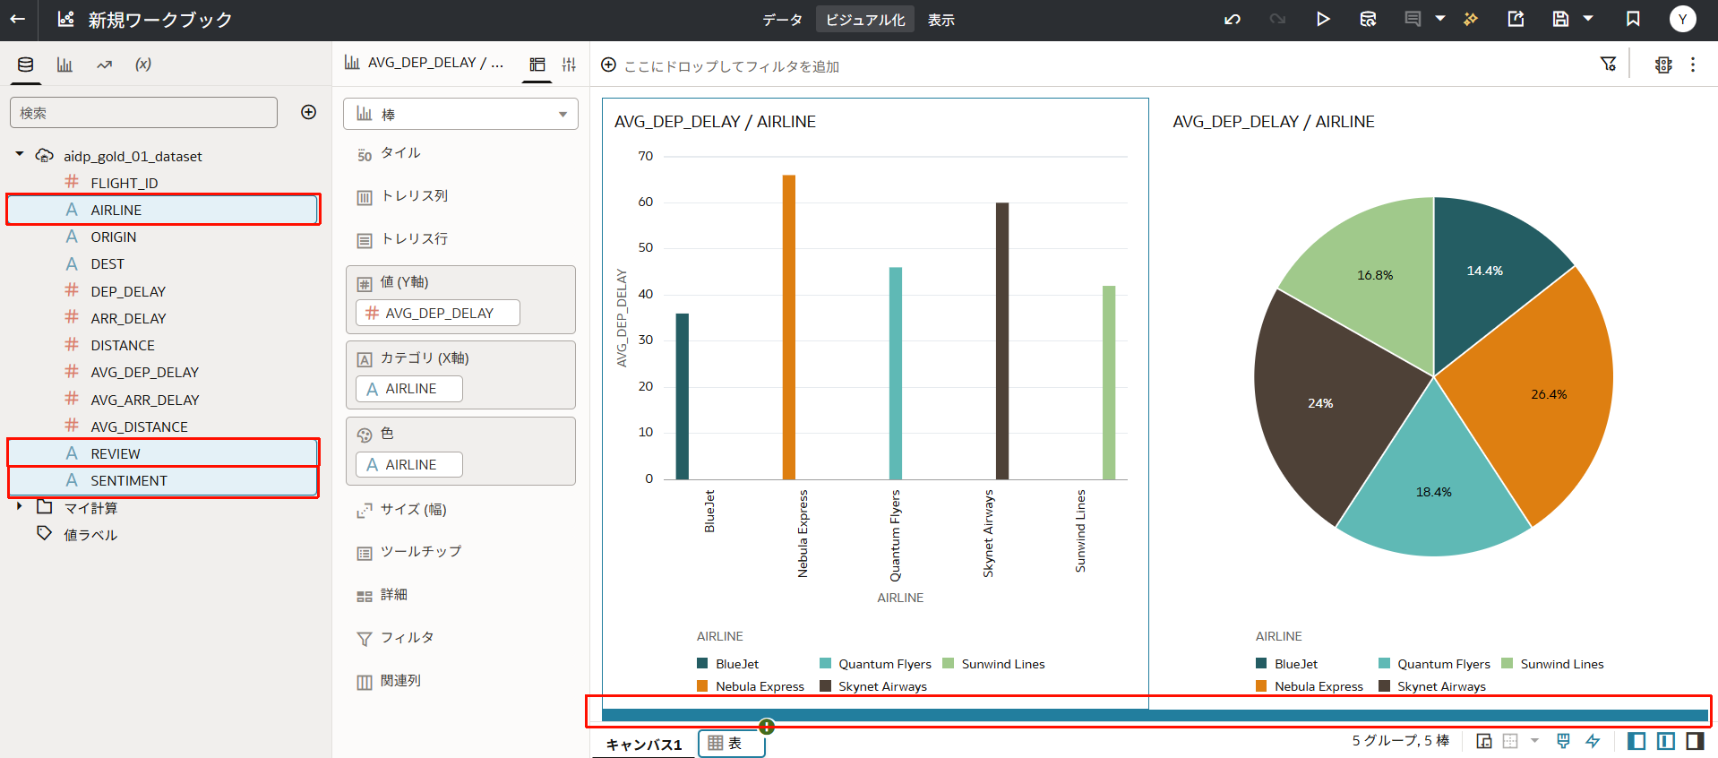Open the filter bar settings funnel icon
Screen dimensions: 1718x758
click(x=1609, y=64)
